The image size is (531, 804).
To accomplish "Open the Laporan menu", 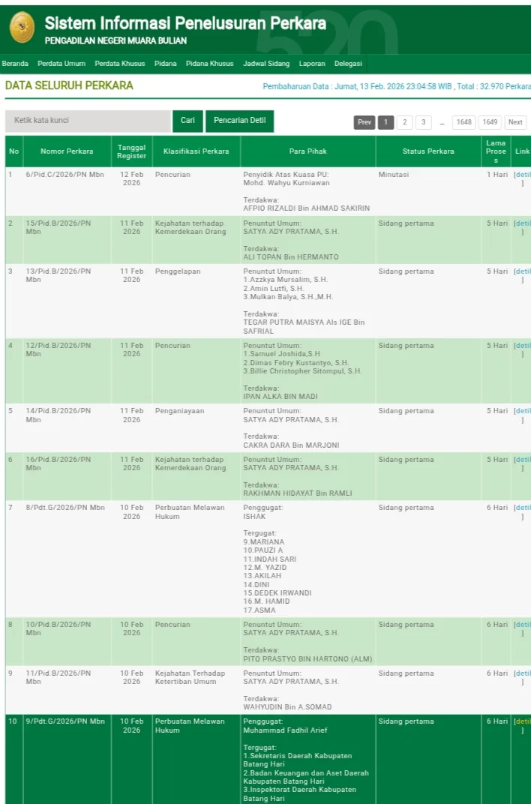I will click(x=312, y=64).
